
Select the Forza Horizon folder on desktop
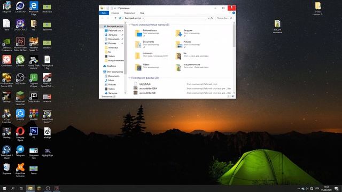tap(318, 9)
